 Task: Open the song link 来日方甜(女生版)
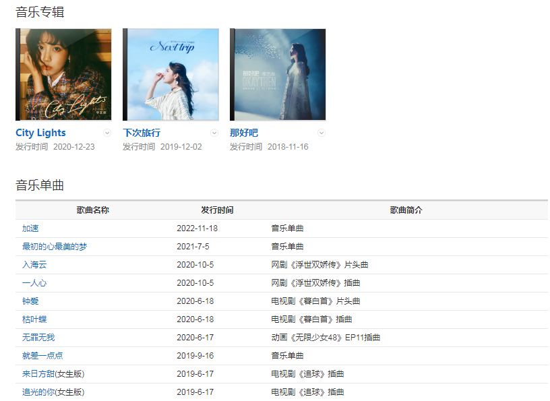click(53, 374)
